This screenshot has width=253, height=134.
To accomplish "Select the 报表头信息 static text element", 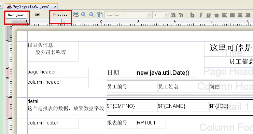I will [x=53, y=51].
